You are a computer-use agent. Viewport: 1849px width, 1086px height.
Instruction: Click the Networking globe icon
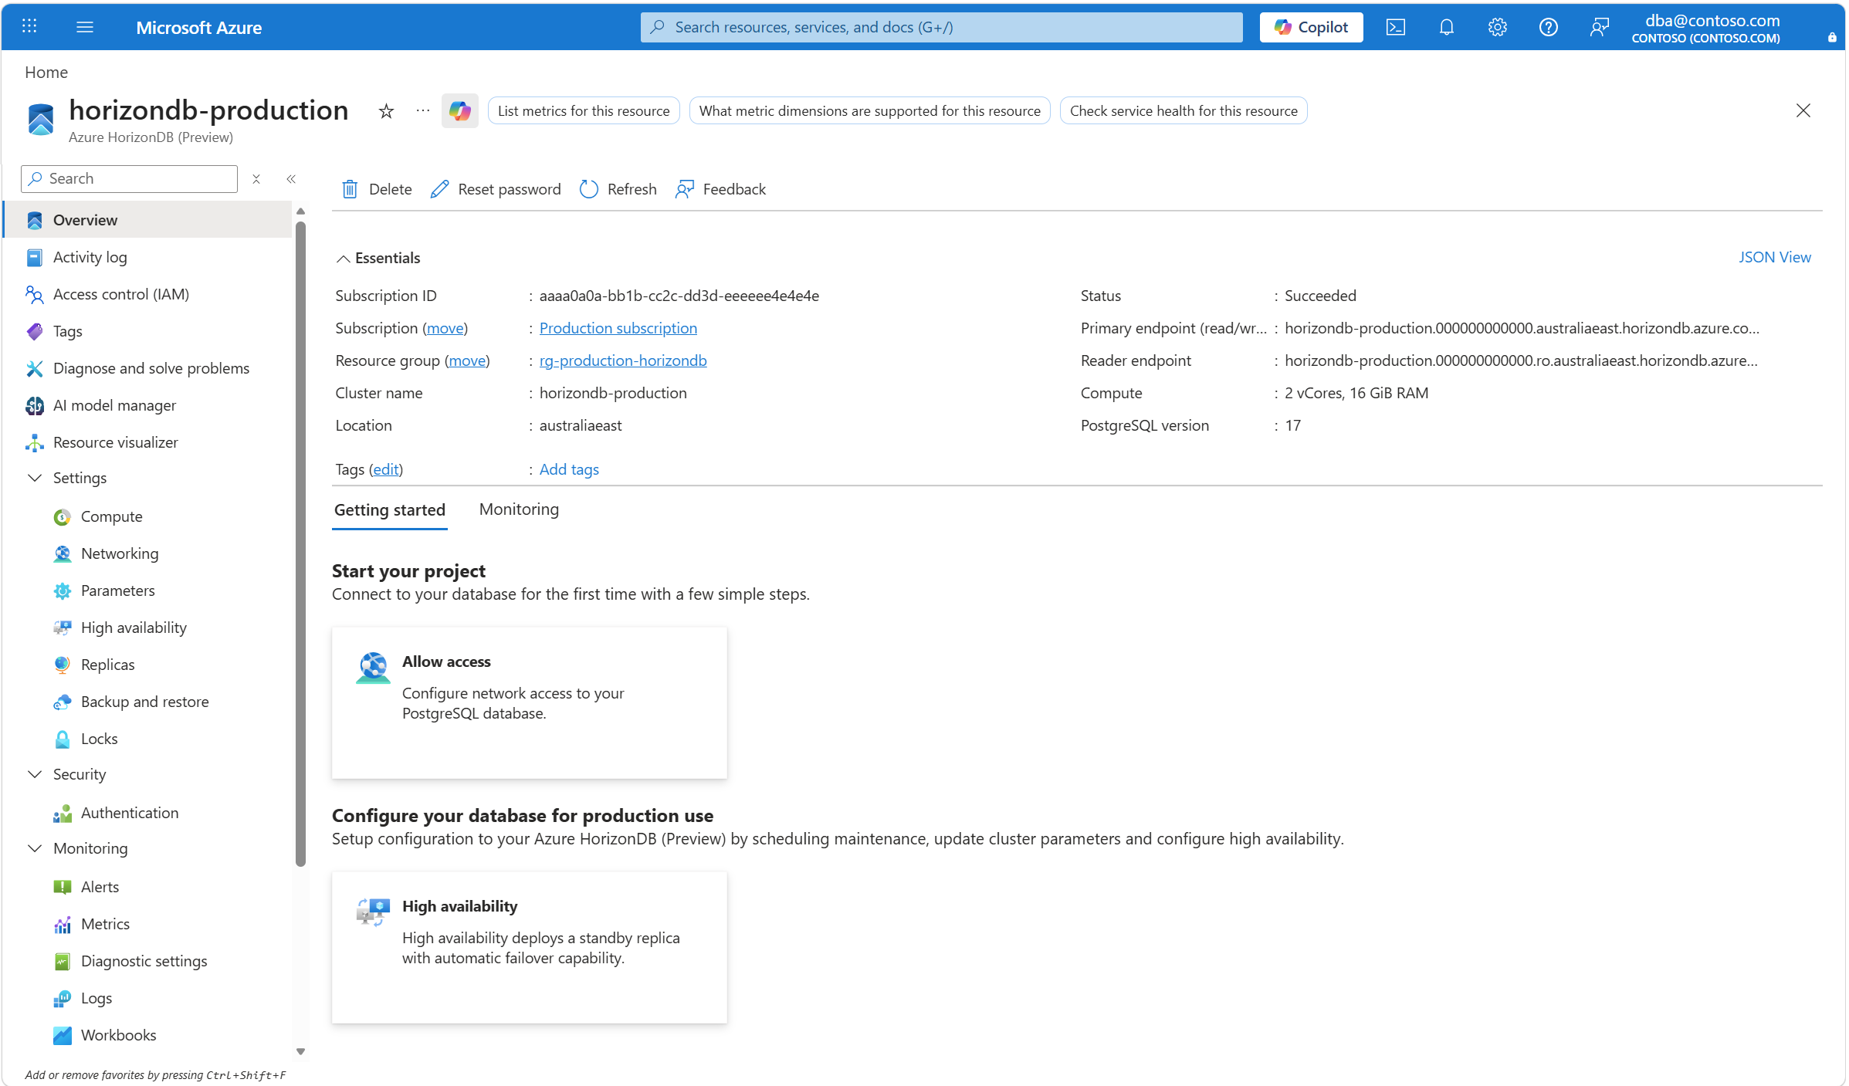(x=63, y=553)
